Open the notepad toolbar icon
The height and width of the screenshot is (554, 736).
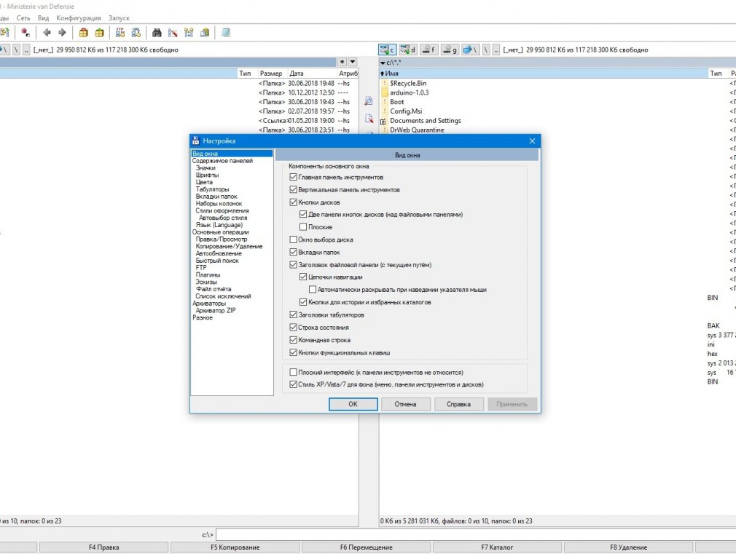[x=226, y=32]
